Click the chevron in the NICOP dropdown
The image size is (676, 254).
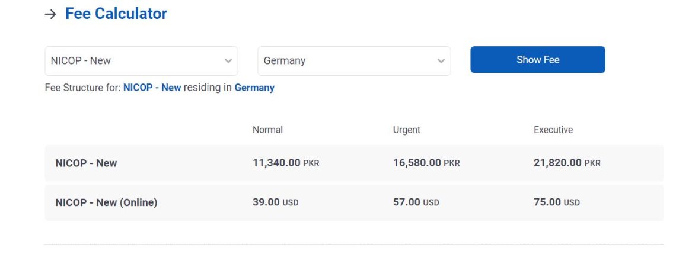228,61
